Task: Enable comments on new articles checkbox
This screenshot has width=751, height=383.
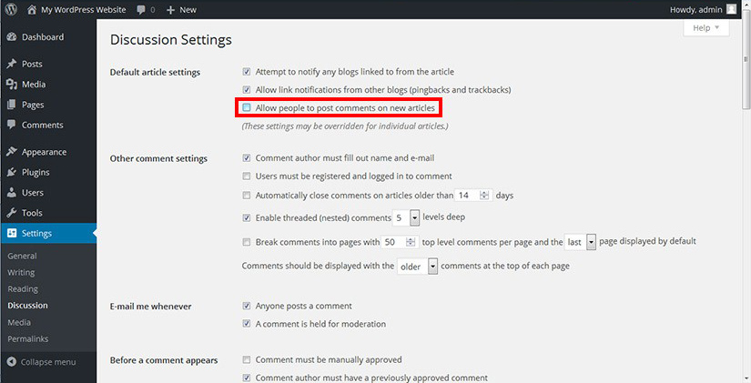Action: point(247,108)
